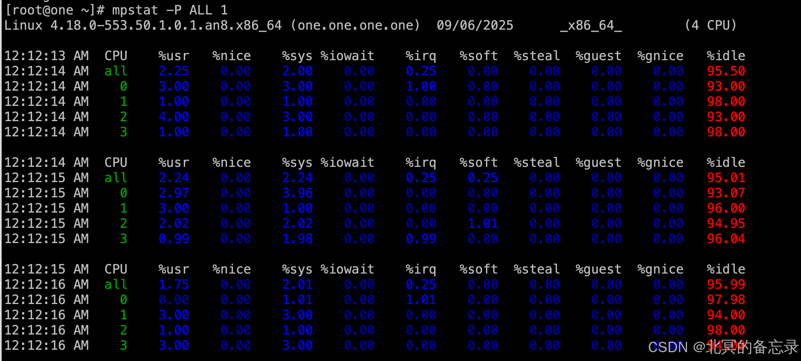This screenshot has height=361, width=801.
Task: Click the '[root@one ~]#' shell prompt
Action: coord(55,10)
